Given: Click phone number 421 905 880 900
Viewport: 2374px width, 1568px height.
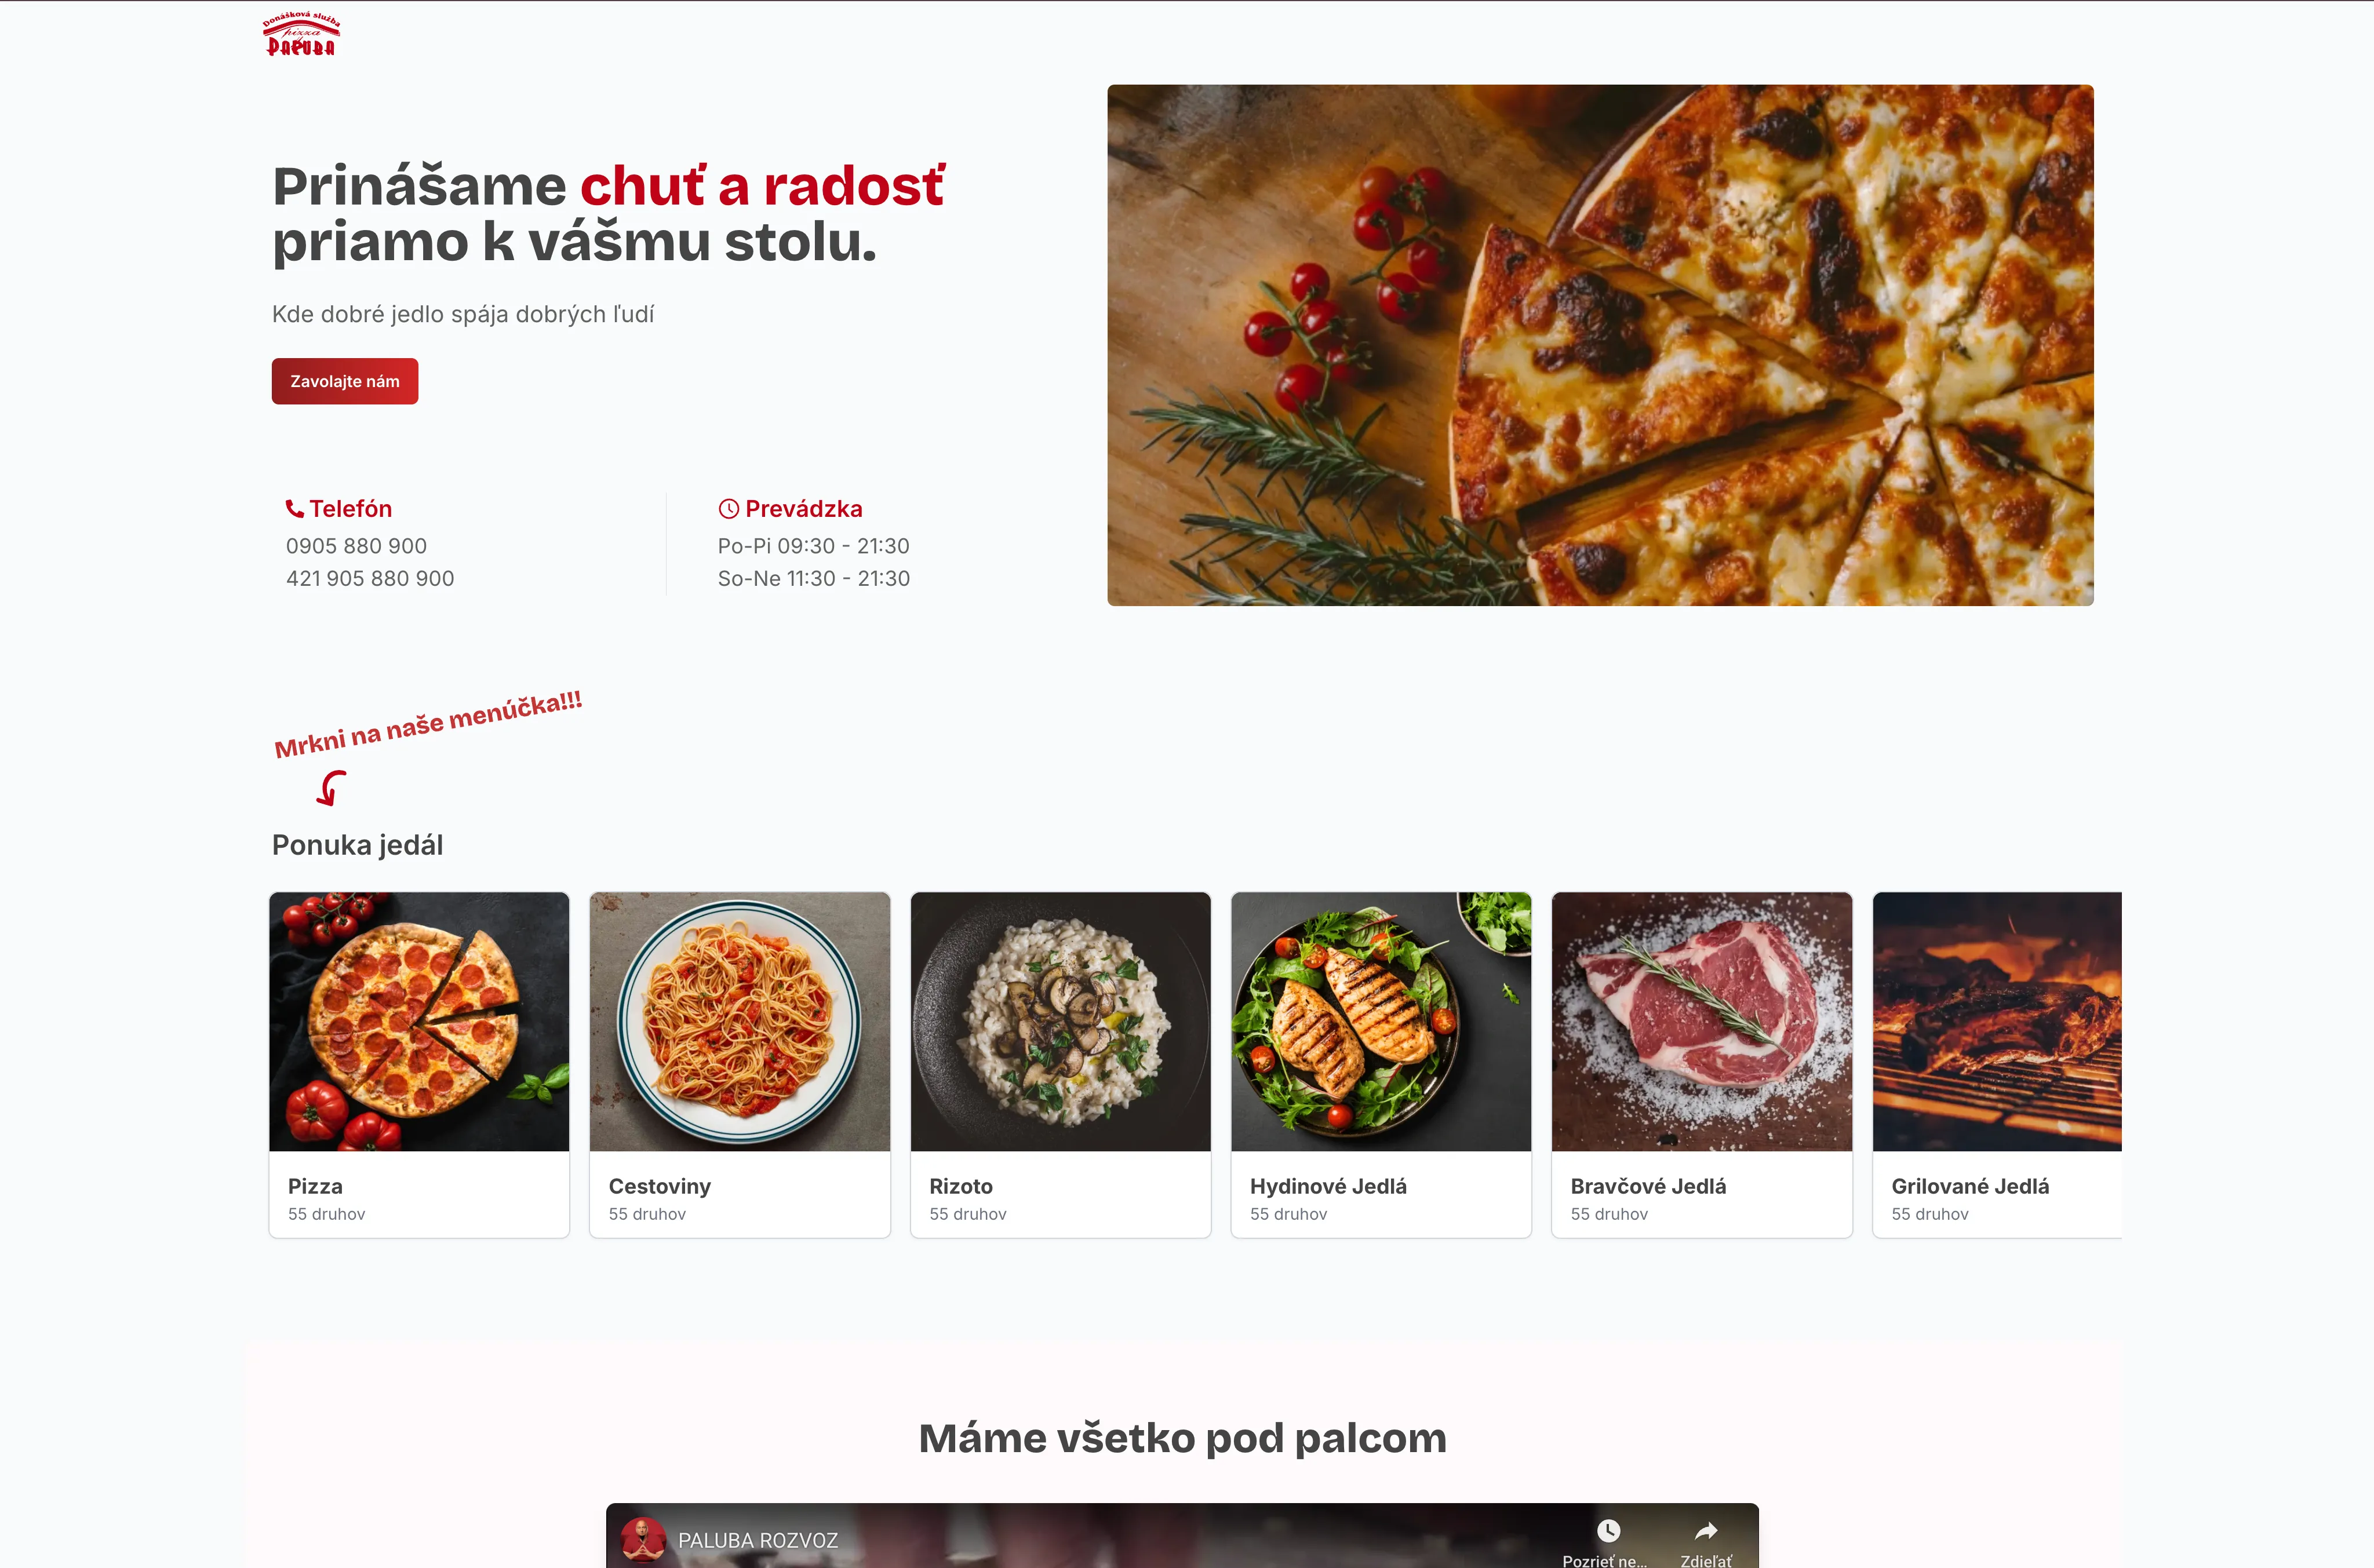Looking at the screenshot, I should (x=370, y=578).
